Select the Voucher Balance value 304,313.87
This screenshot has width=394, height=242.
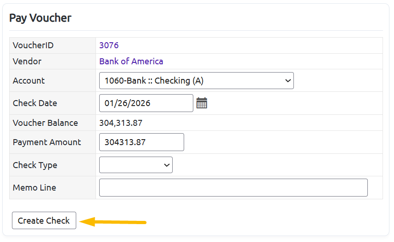[121, 123]
